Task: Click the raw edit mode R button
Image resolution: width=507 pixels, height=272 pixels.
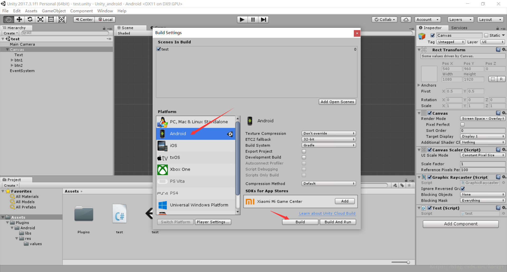Action: 501,79
